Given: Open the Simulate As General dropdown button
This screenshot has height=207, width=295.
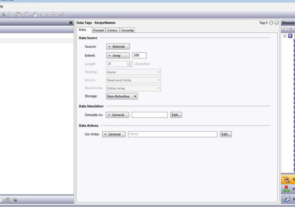Looking at the screenshot, I should point(118,115).
